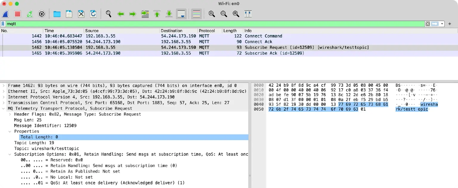Open capture options gear icon

42,14
